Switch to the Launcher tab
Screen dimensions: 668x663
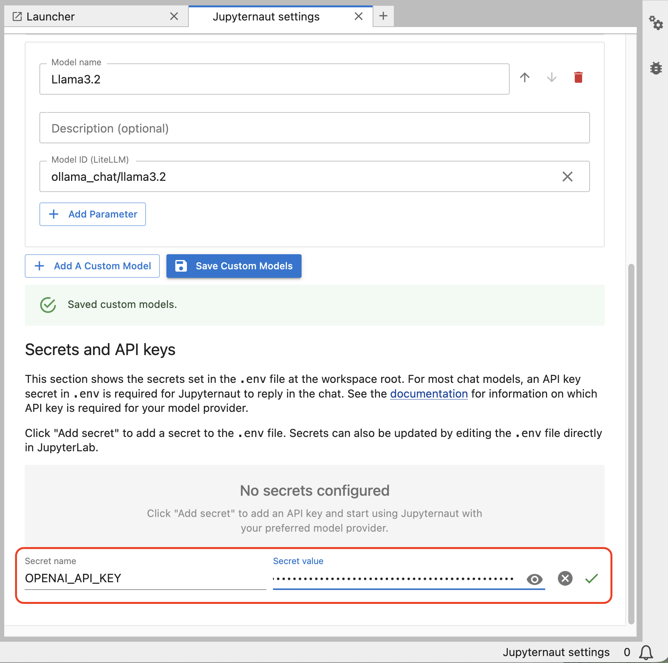pyautogui.click(x=96, y=17)
